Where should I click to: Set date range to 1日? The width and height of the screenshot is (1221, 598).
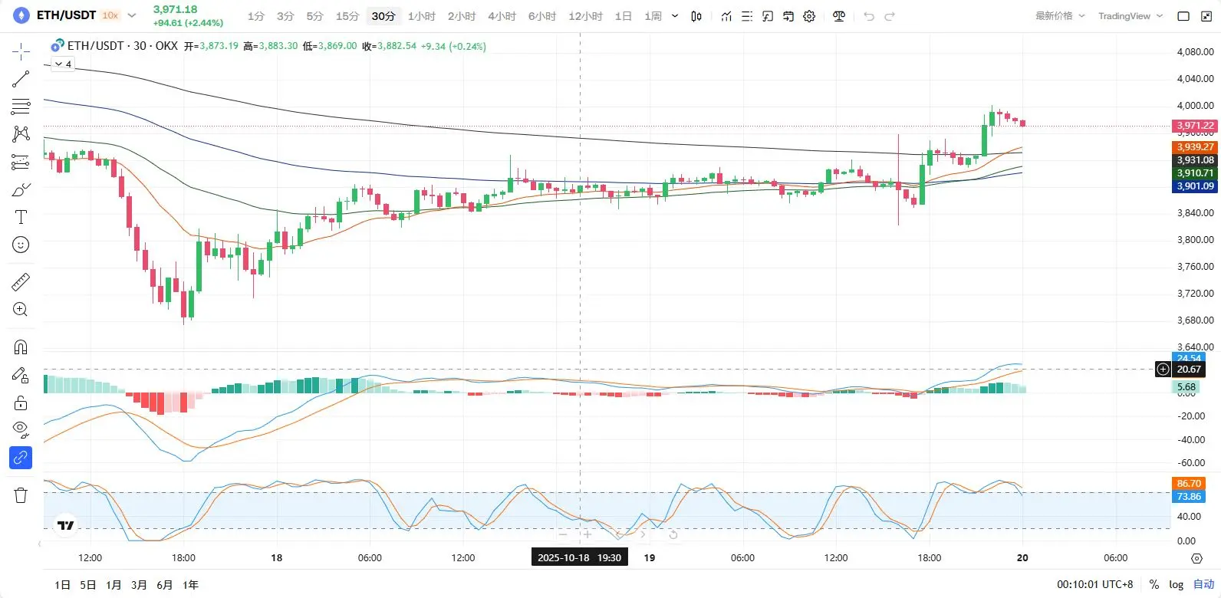click(x=63, y=585)
